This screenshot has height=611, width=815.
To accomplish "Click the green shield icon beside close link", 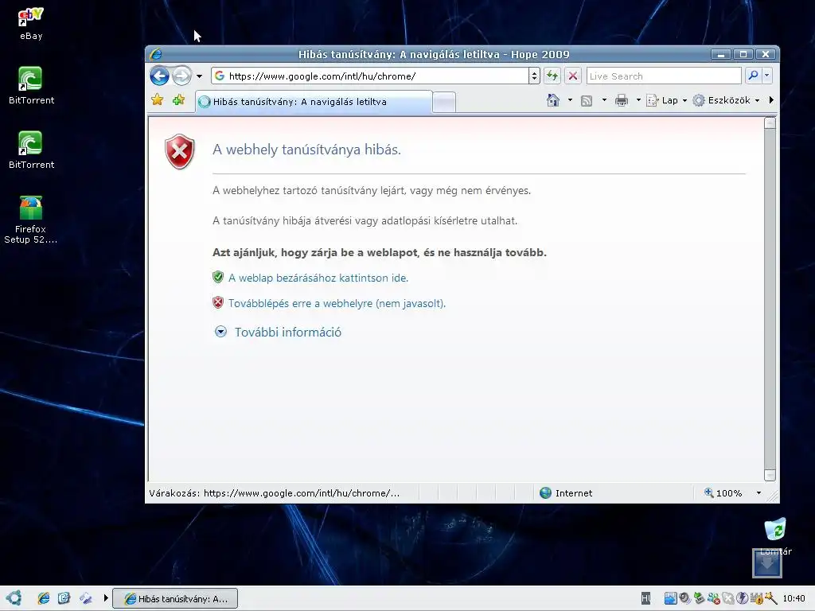I will coord(218,277).
